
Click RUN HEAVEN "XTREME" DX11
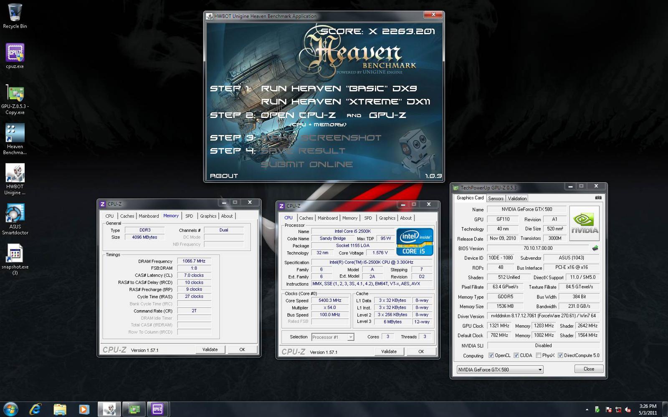[x=346, y=102]
